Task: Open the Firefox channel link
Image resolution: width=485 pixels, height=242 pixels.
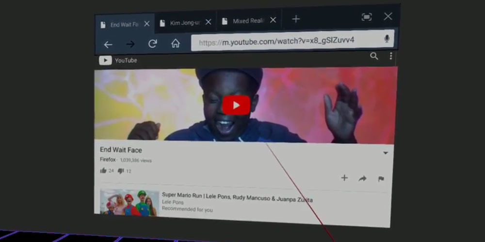Action: (108, 160)
